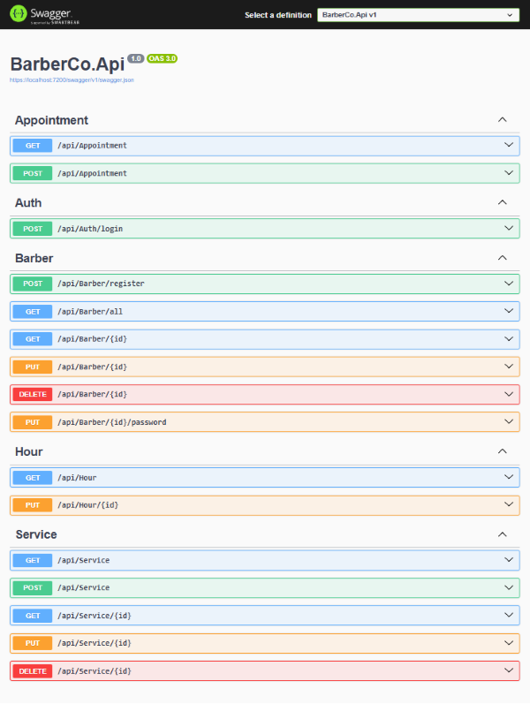Click the Swagger logo icon
The width and height of the screenshot is (530, 704).
18,14
